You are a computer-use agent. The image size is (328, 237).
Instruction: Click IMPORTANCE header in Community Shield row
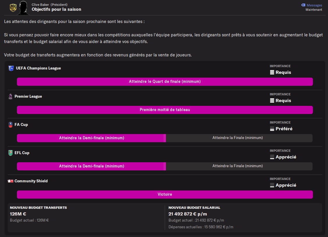(x=280, y=179)
